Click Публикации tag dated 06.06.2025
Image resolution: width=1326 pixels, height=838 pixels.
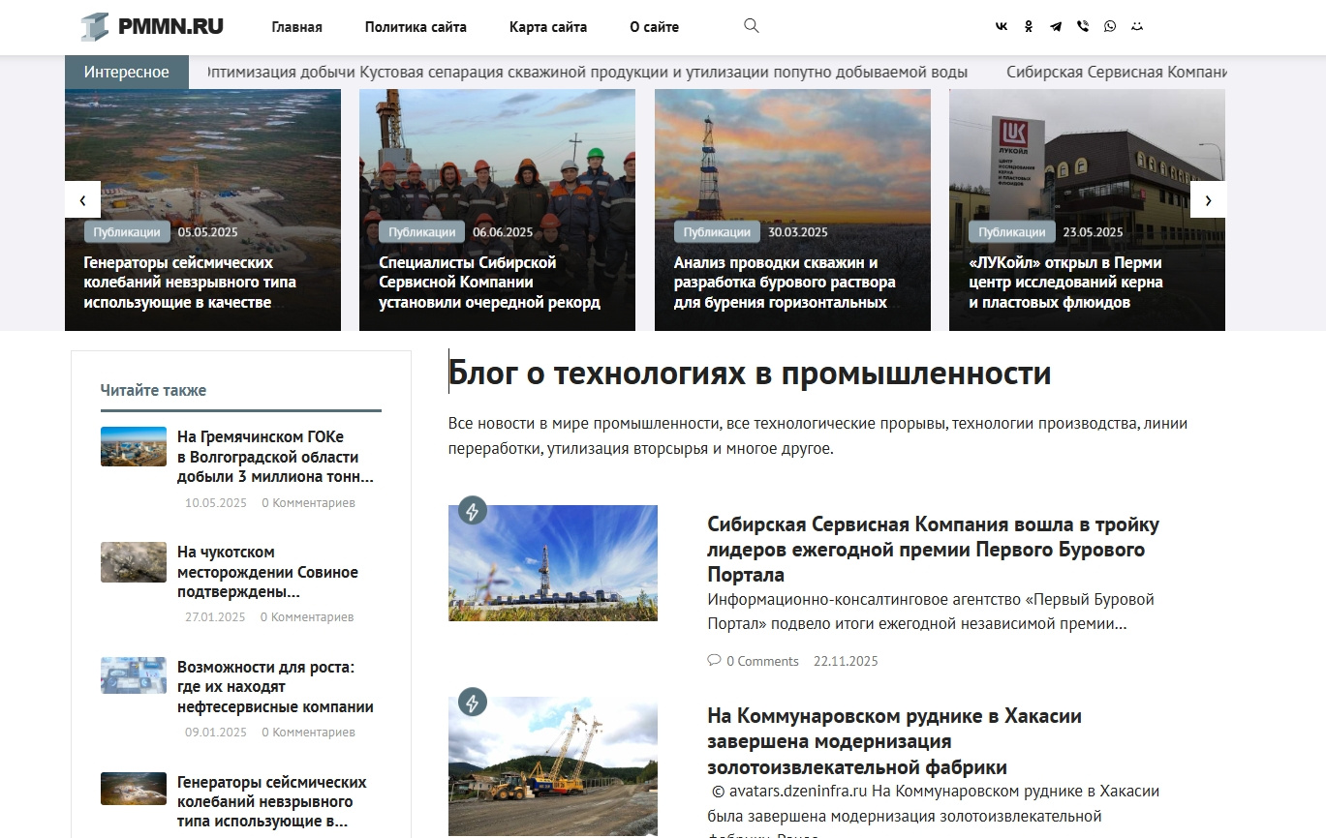point(422,232)
